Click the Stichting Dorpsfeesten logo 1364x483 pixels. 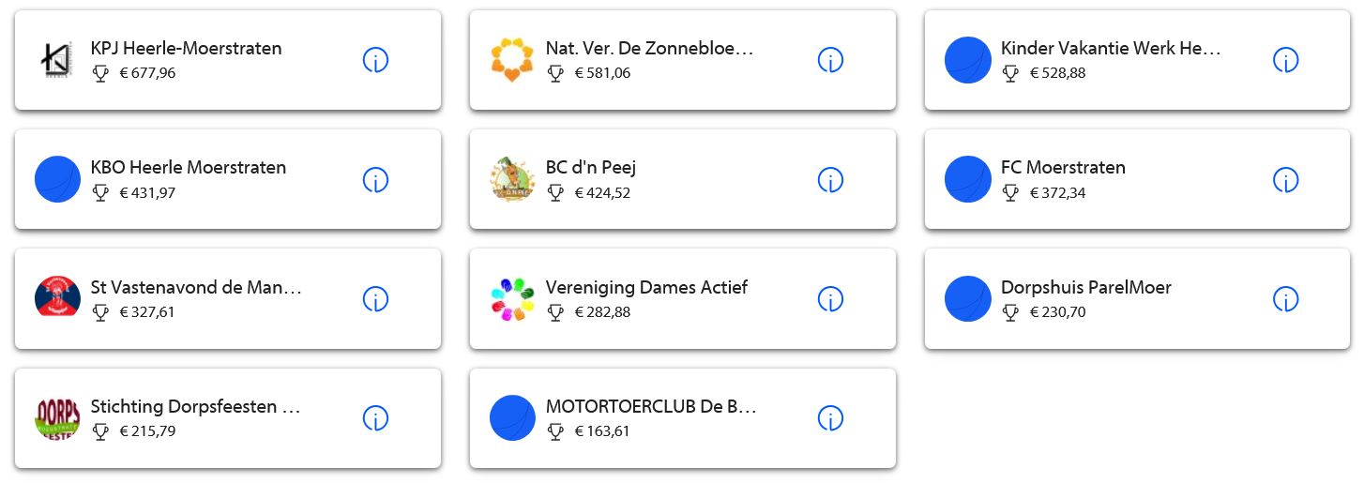[x=57, y=417]
